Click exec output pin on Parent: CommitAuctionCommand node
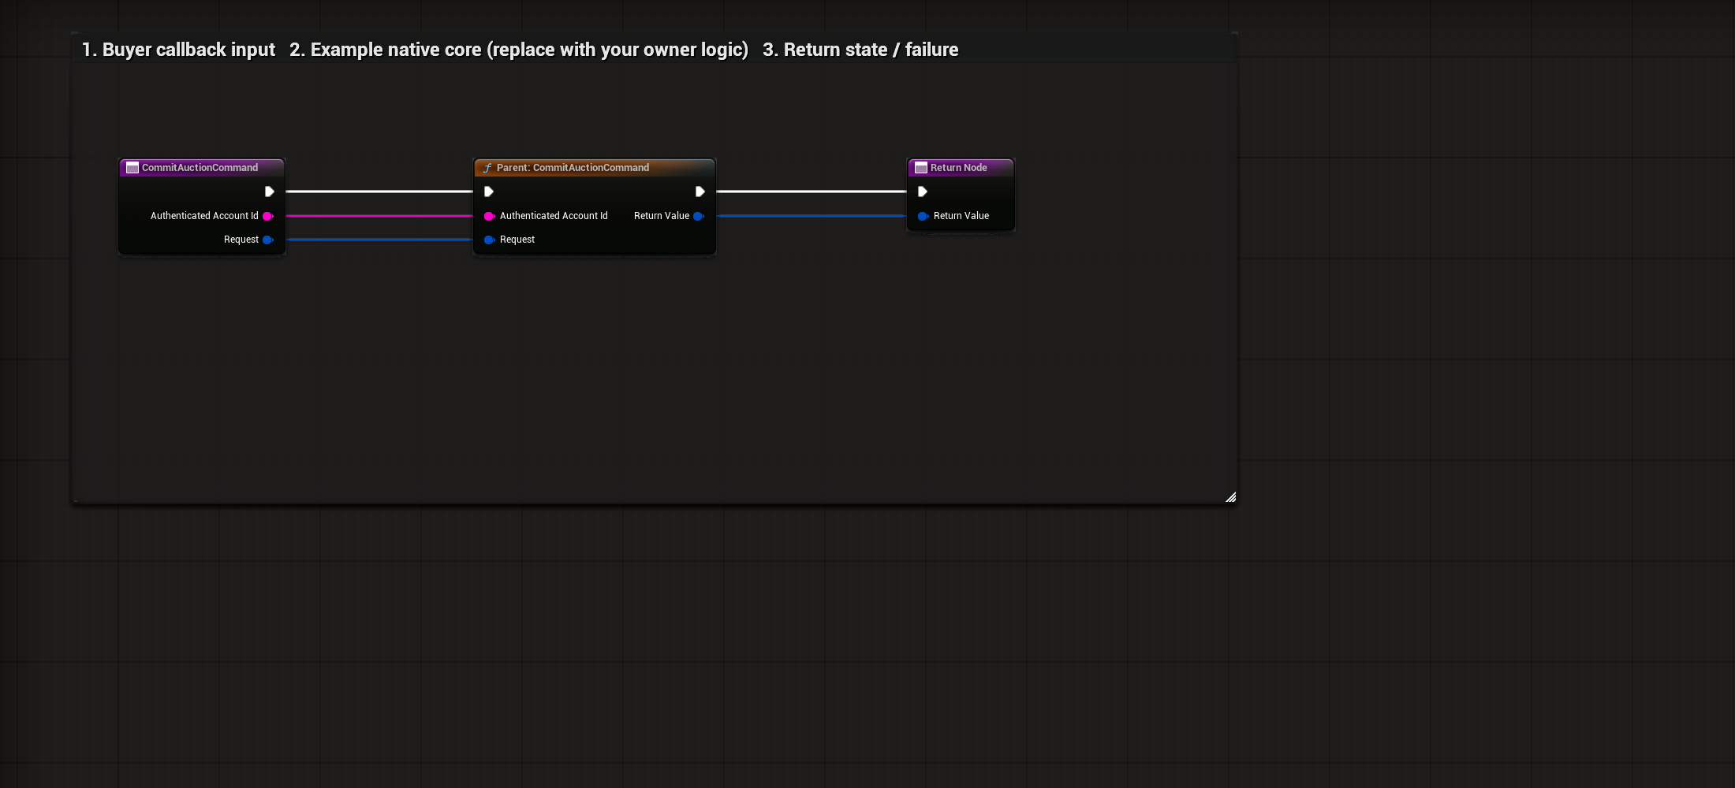1735x788 pixels. coord(700,191)
